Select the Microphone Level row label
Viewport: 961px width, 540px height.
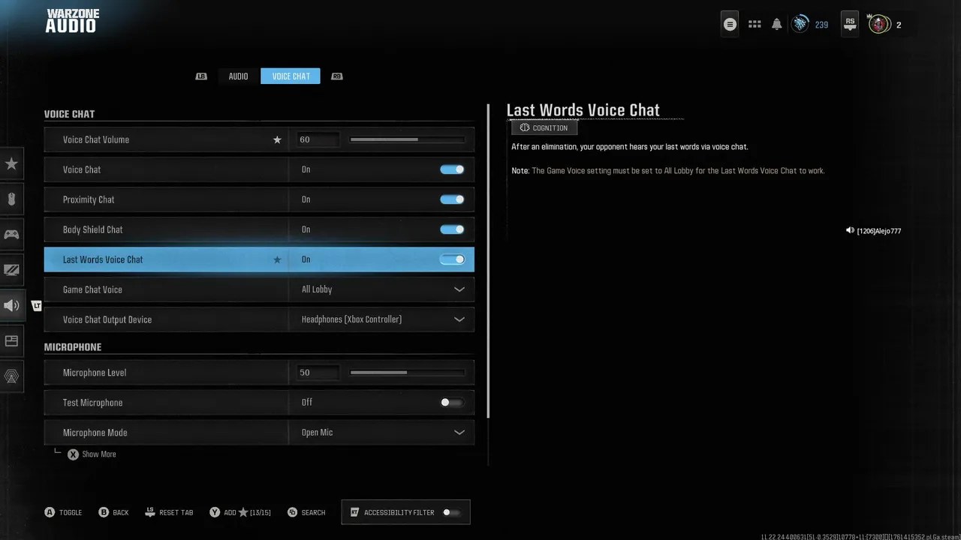click(x=95, y=373)
